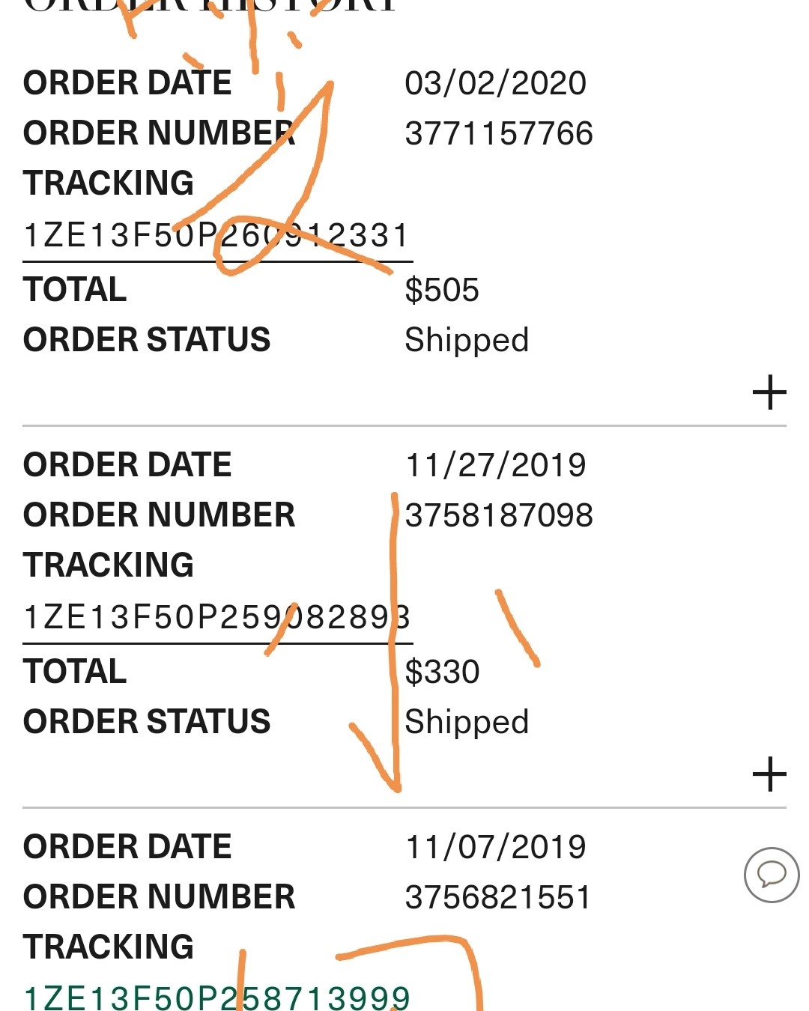The height and width of the screenshot is (1011, 809).
Task: Tap the 11/27/2019 order date
Action: 495,465
